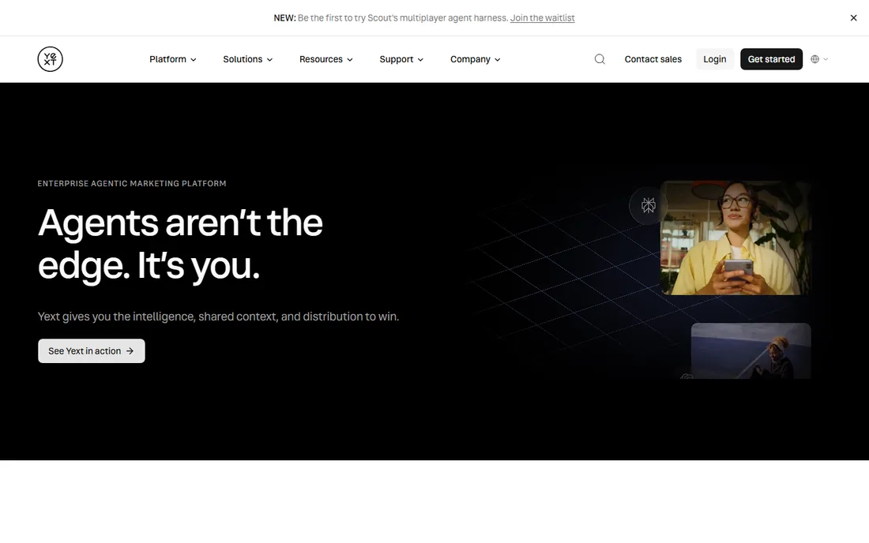Click photo of woman holding phone
869x543 pixels.
735,238
